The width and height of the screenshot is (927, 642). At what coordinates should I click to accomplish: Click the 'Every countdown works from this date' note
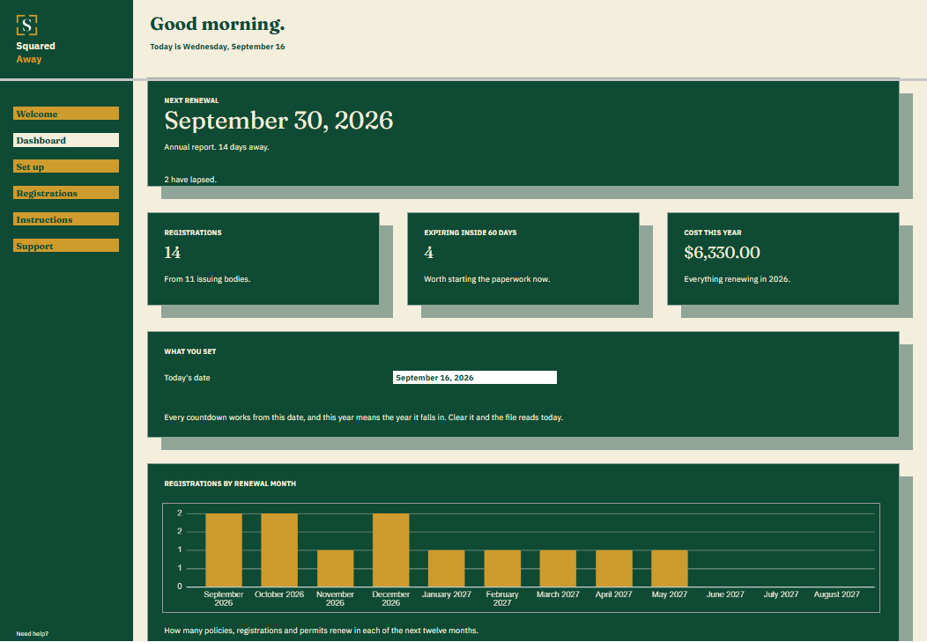click(x=364, y=417)
